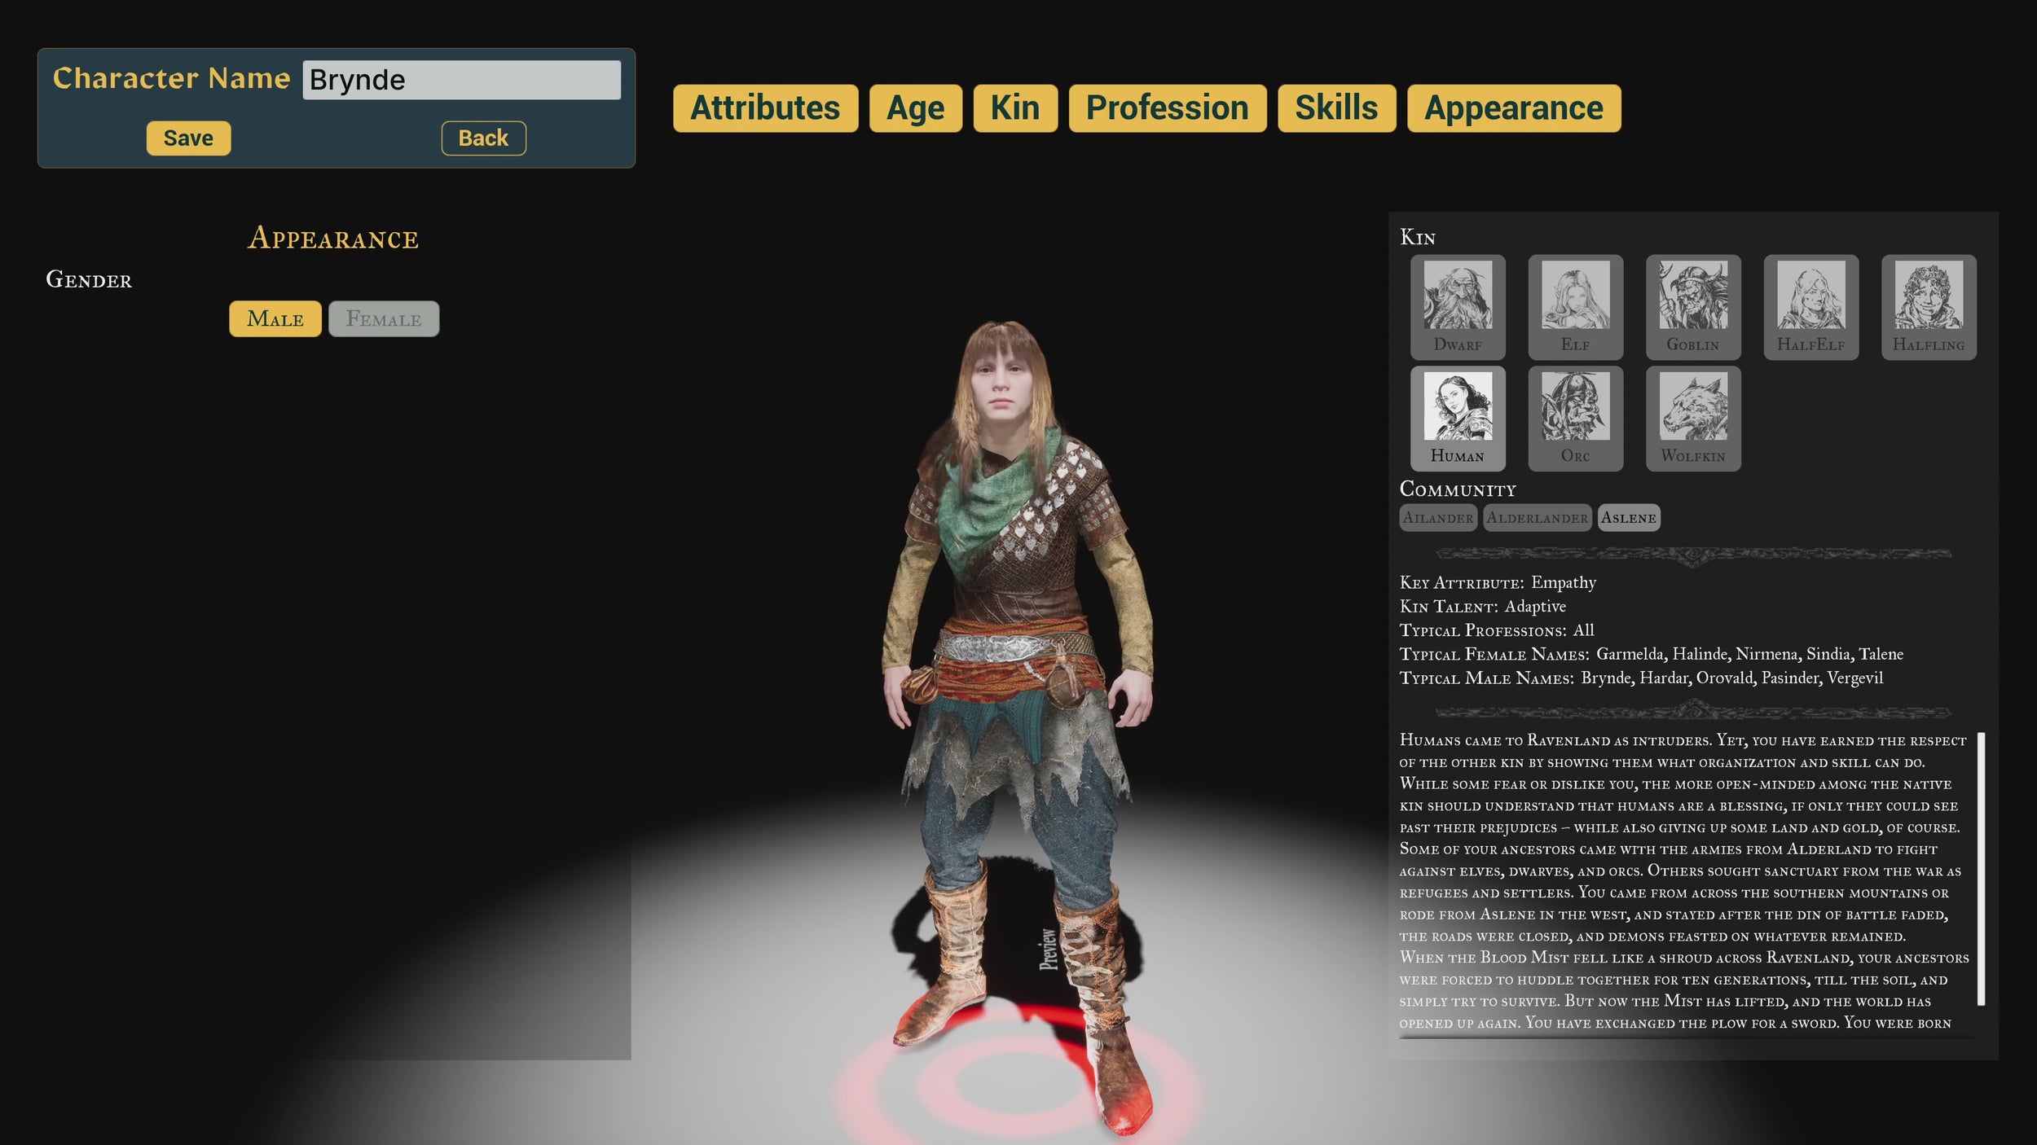
Task: Choose the Halfling kin portrait
Action: click(1929, 306)
